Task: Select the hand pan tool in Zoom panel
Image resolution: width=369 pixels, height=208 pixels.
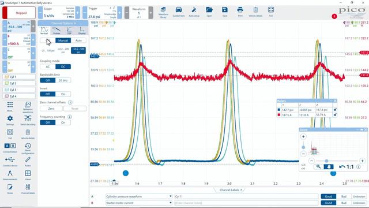Action: 329,166
